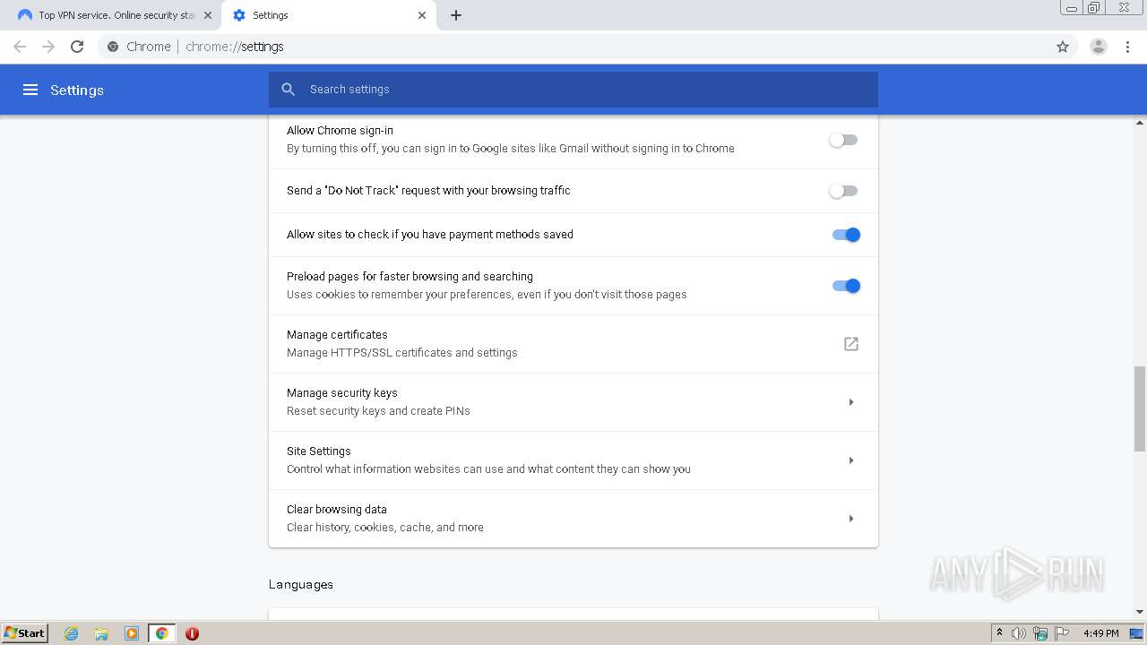Expand Clear browsing data arrow

tap(851, 519)
